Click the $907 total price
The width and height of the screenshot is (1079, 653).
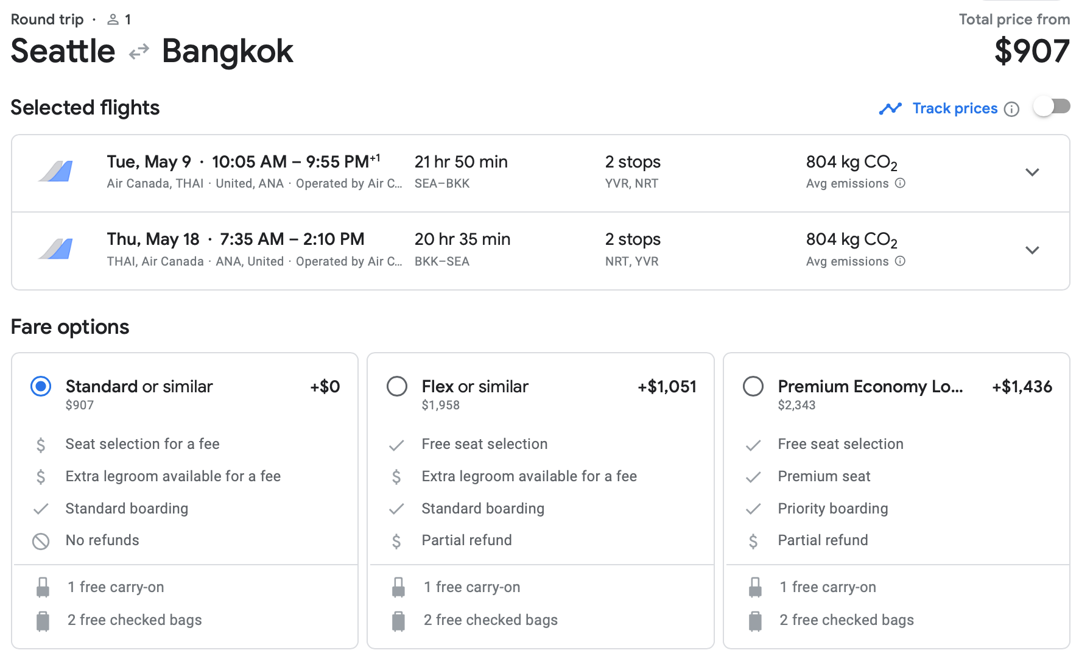coord(1032,51)
